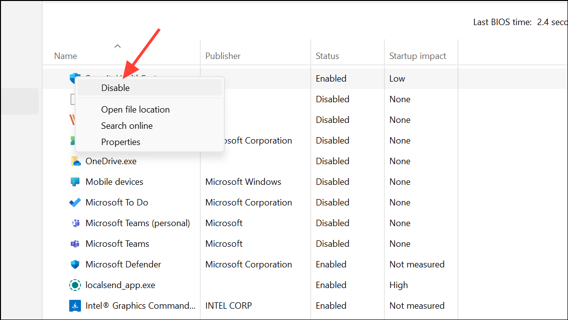Select the OneDrive.exe row name
Image resolution: width=568 pixels, height=320 pixels.
pyautogui.click(x=111, y=161)
